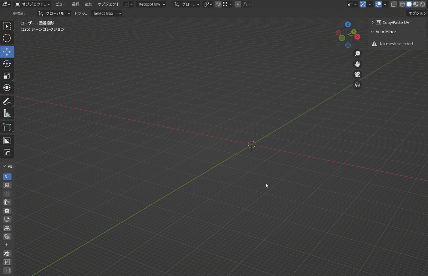Click the Copy/Paste UV panel icon

[378, 22]
